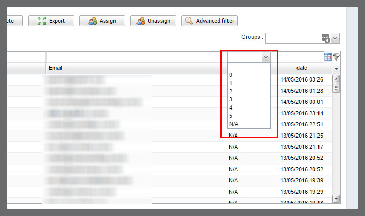Click N/A in the 21:17 row
Viewport: 365px width, 216px height.
(x=233, y=147)
